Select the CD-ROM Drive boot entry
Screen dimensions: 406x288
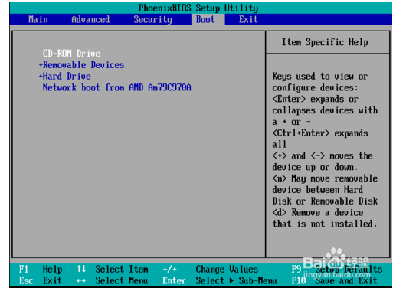pos(71,54)
